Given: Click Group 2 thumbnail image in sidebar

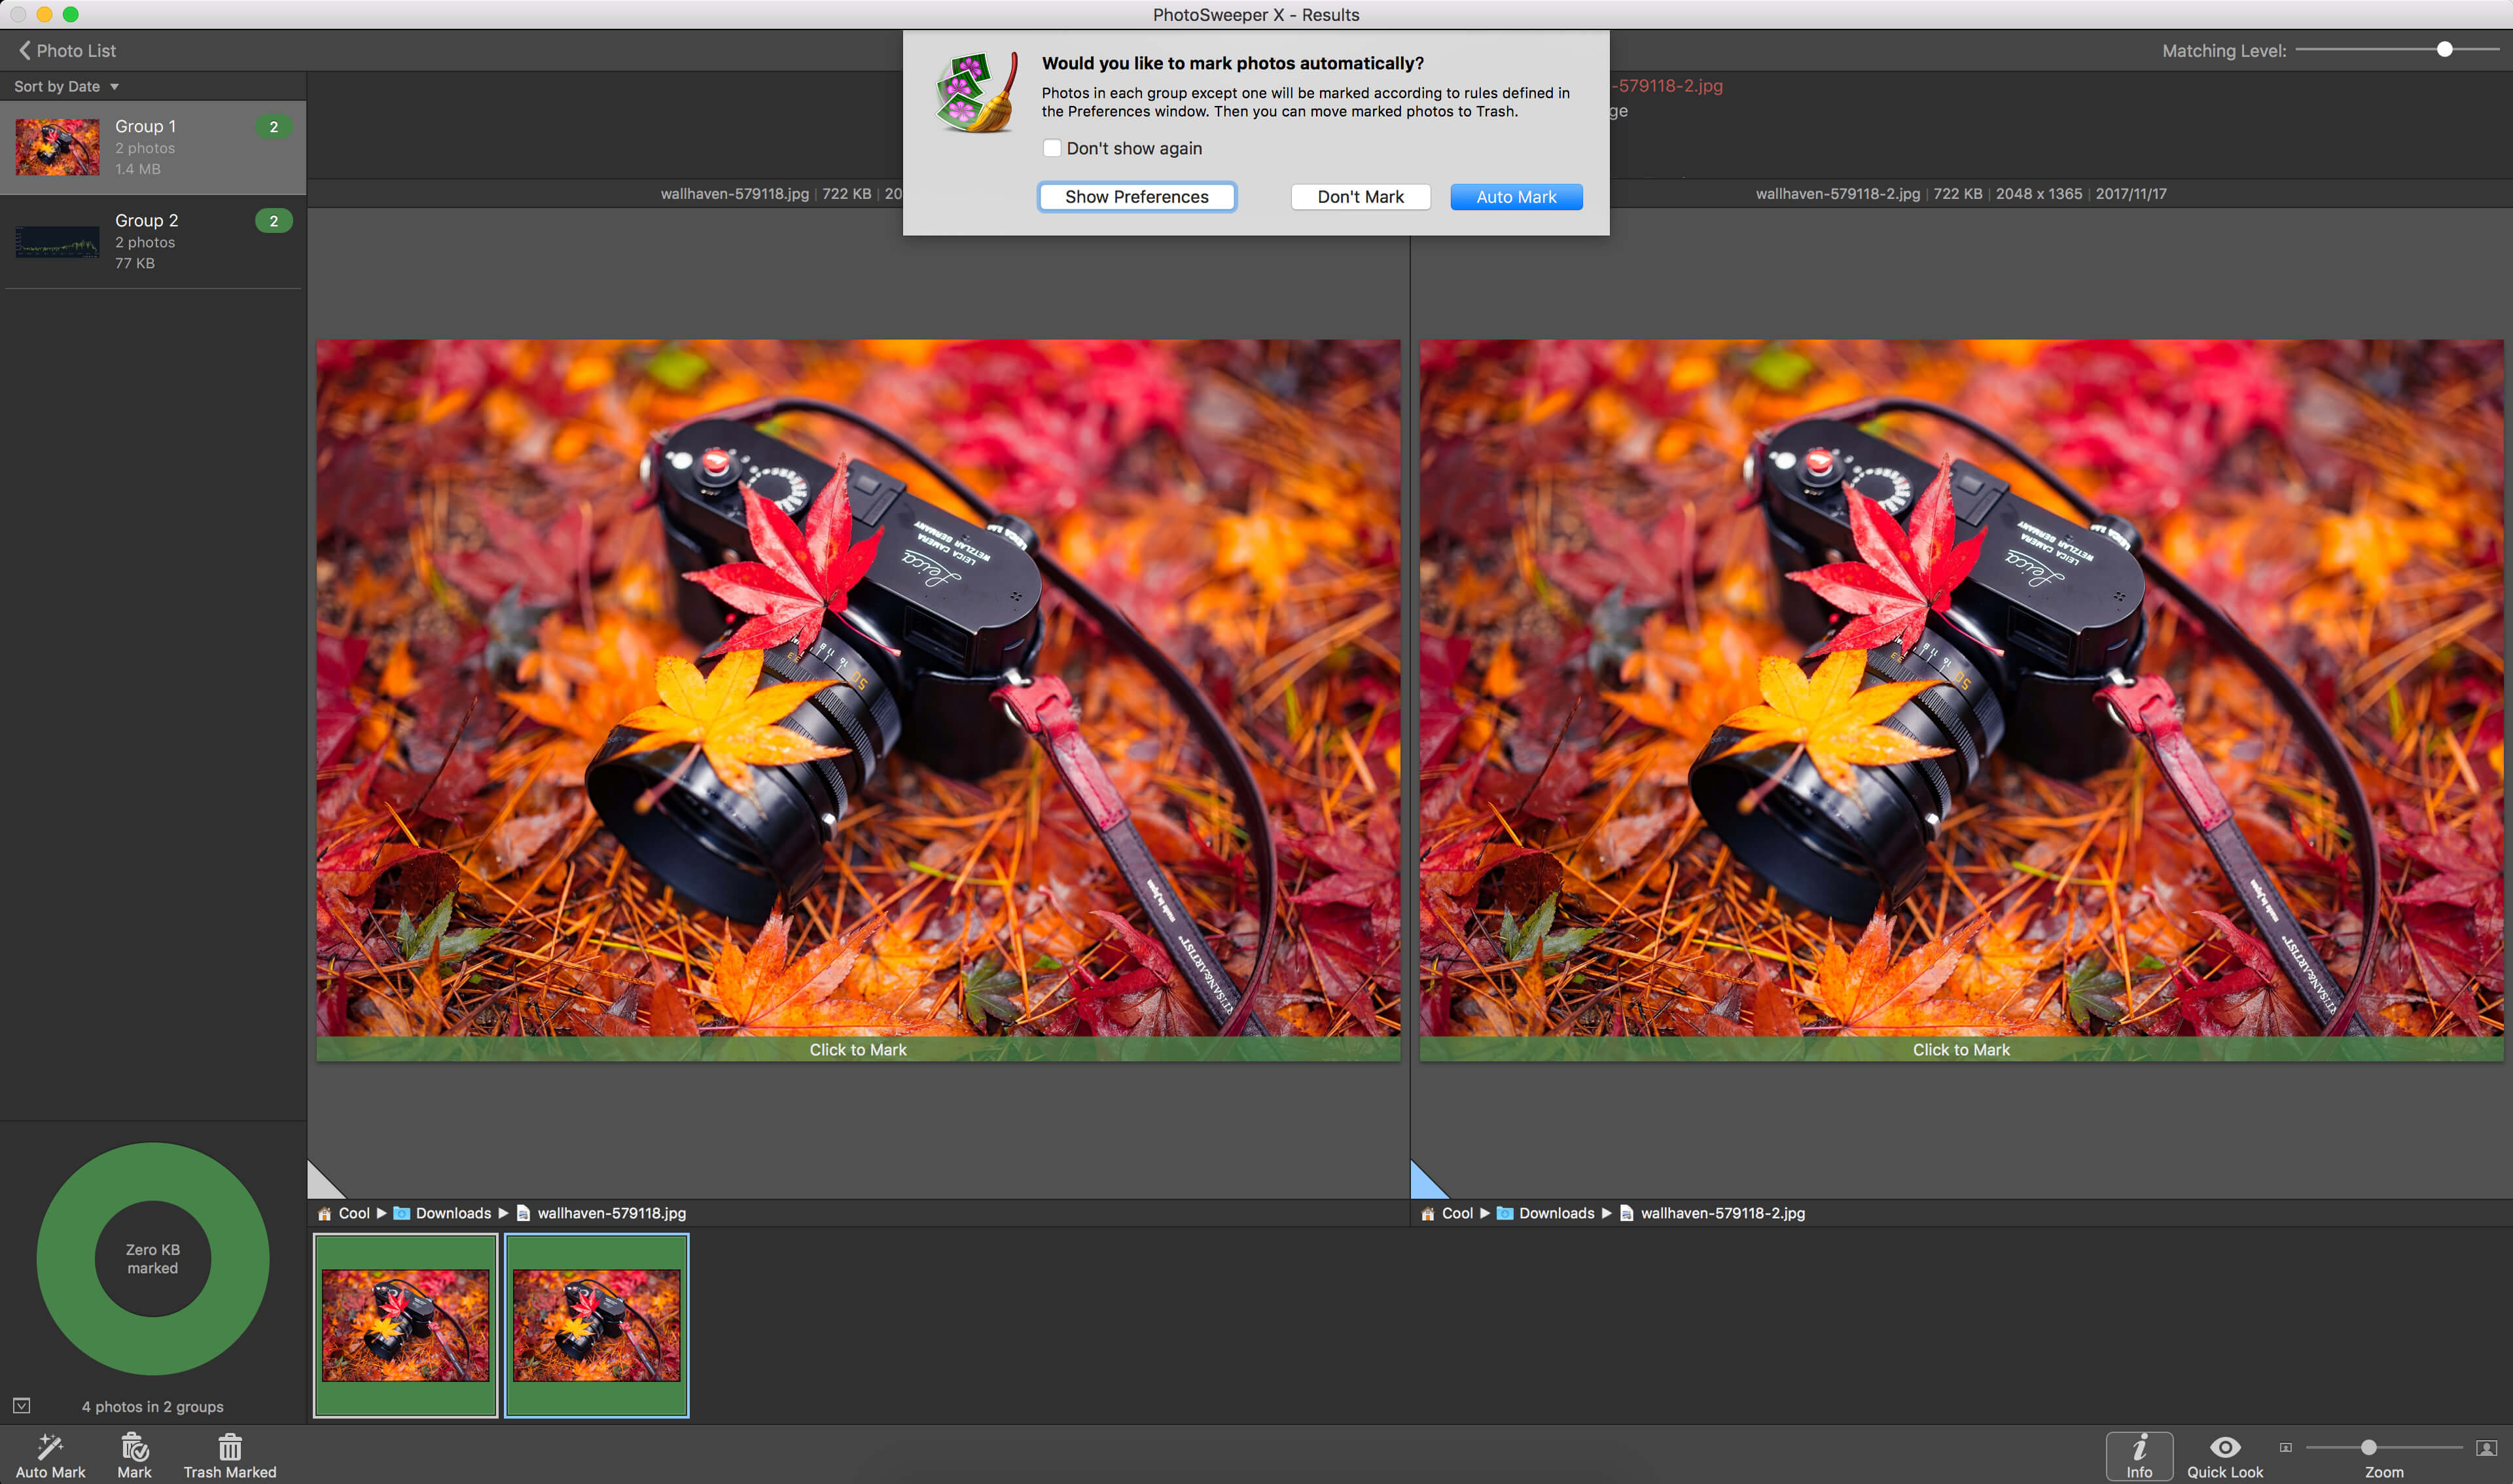Looking at the screenshot, I should [x=57, y=241].
